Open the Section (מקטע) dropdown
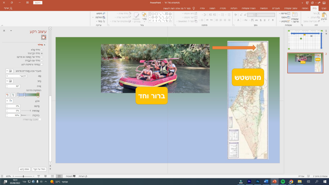The width and height of the screenshot is (329, 185). pyautogui.click(x=285, y=21)
